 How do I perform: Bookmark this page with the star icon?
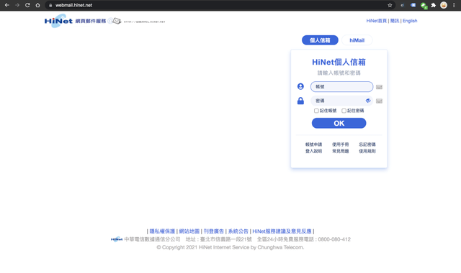point(390,5)
